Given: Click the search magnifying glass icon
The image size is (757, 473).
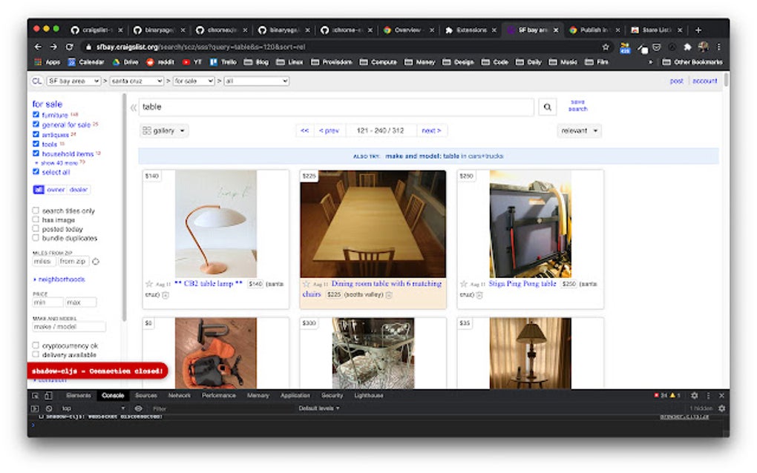Looking at the screenshot, I should (547, 107).
